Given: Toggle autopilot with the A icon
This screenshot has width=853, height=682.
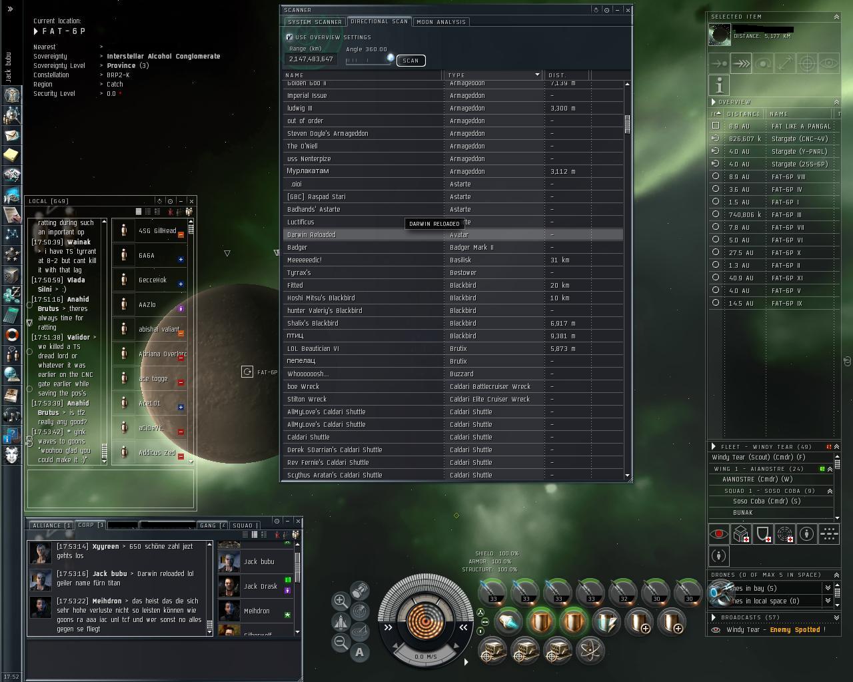Looking at the screenshot, I should coord(360,652).
